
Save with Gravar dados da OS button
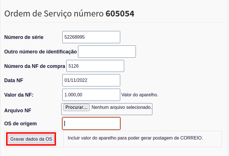tap(31, 139)
